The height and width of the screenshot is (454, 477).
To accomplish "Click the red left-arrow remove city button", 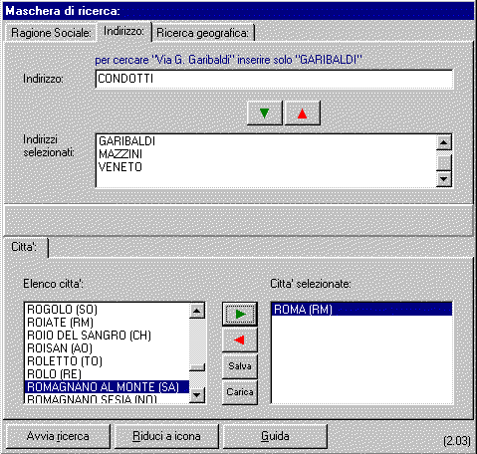I will point(240,340).
